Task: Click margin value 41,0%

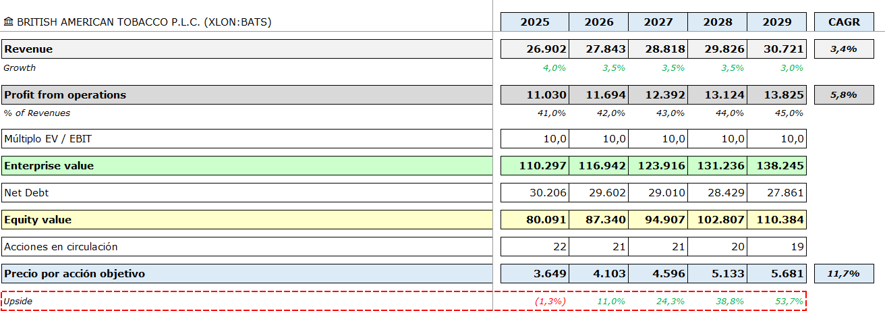Action: 552,113
